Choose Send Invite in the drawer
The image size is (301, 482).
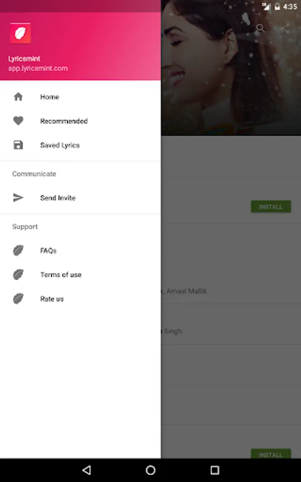(80, 198)
